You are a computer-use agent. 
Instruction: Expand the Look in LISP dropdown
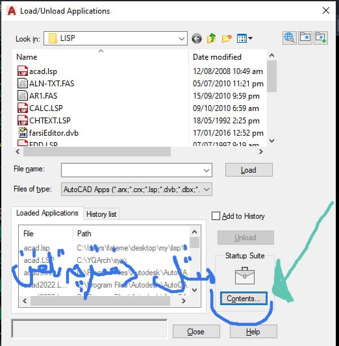[x=182, y=38]
